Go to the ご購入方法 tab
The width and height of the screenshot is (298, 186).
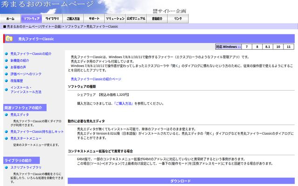[x=73, y=19]
